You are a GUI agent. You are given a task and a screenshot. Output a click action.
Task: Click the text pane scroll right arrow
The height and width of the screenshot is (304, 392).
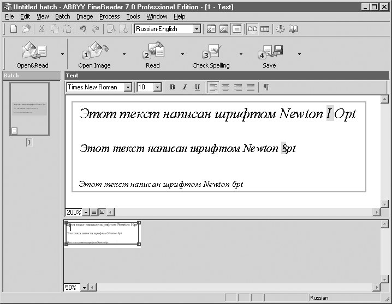(x=376, y=212)
